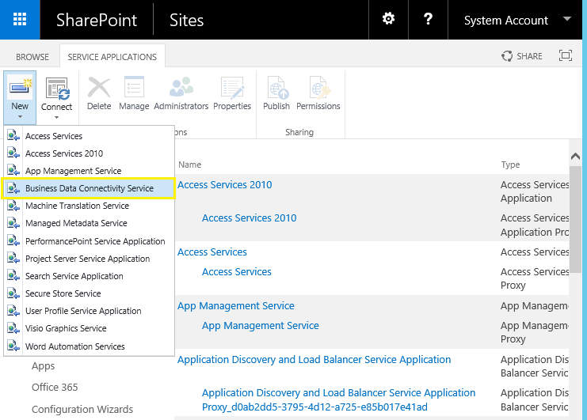This screenshot has height=420, width=587.
Task: Click the Search Service Application menu icon
Action: coord(13,275)
